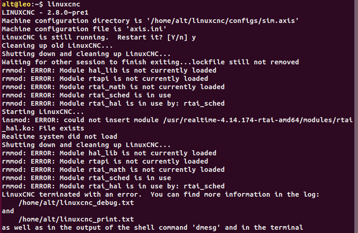The height and width of the screenshot is (233, 358).
Task: Click the typed y answer
Action: 194,38
